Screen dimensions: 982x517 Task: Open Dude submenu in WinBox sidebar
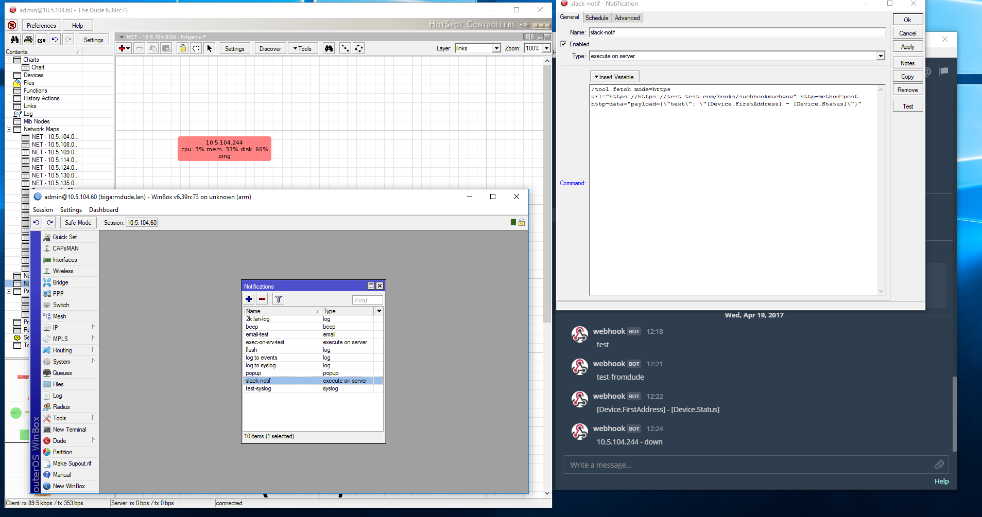pos(60,441)
